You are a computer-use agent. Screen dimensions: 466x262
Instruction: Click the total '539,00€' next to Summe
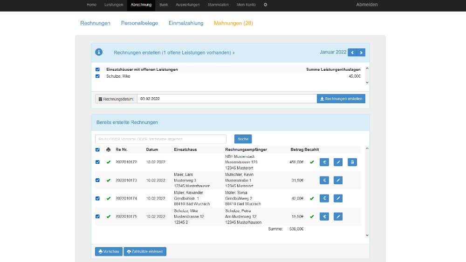tap(296, 229)
